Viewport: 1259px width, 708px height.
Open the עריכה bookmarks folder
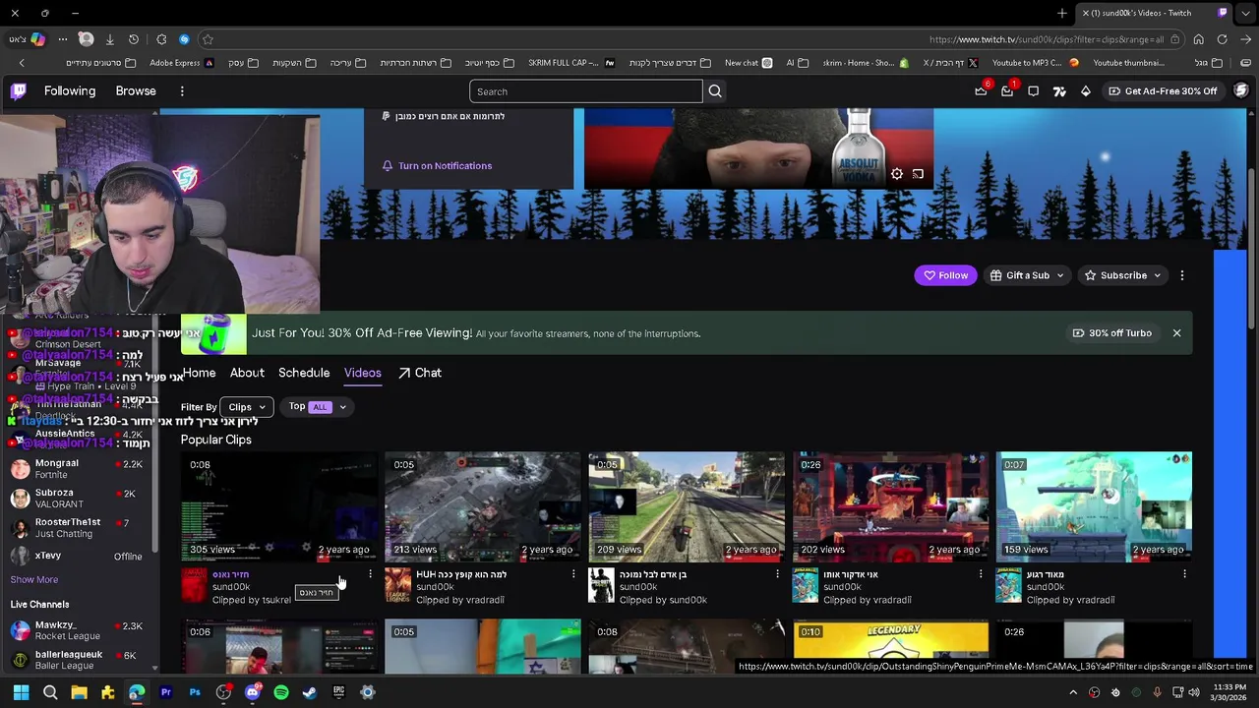pos(348,63)
